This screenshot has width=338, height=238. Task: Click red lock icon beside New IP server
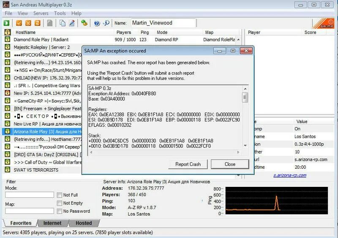click(x=7, y=93)
